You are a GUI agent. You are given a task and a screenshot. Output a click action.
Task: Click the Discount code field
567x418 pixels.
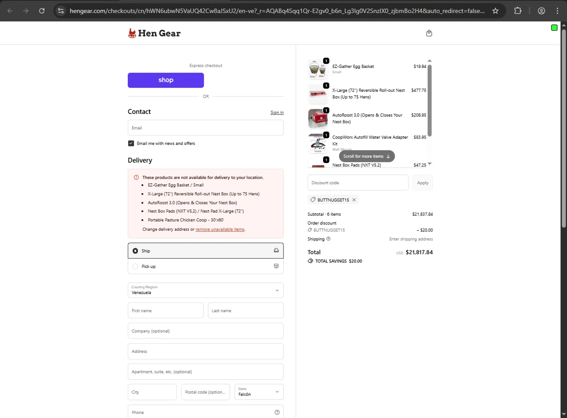click(x=358, y=183)
